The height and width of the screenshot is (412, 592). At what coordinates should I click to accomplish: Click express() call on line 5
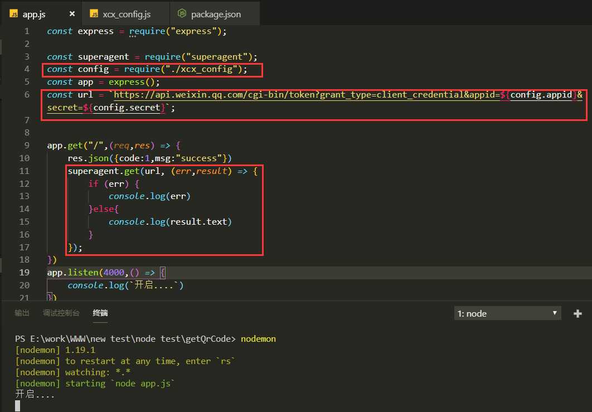pos(132,82)
